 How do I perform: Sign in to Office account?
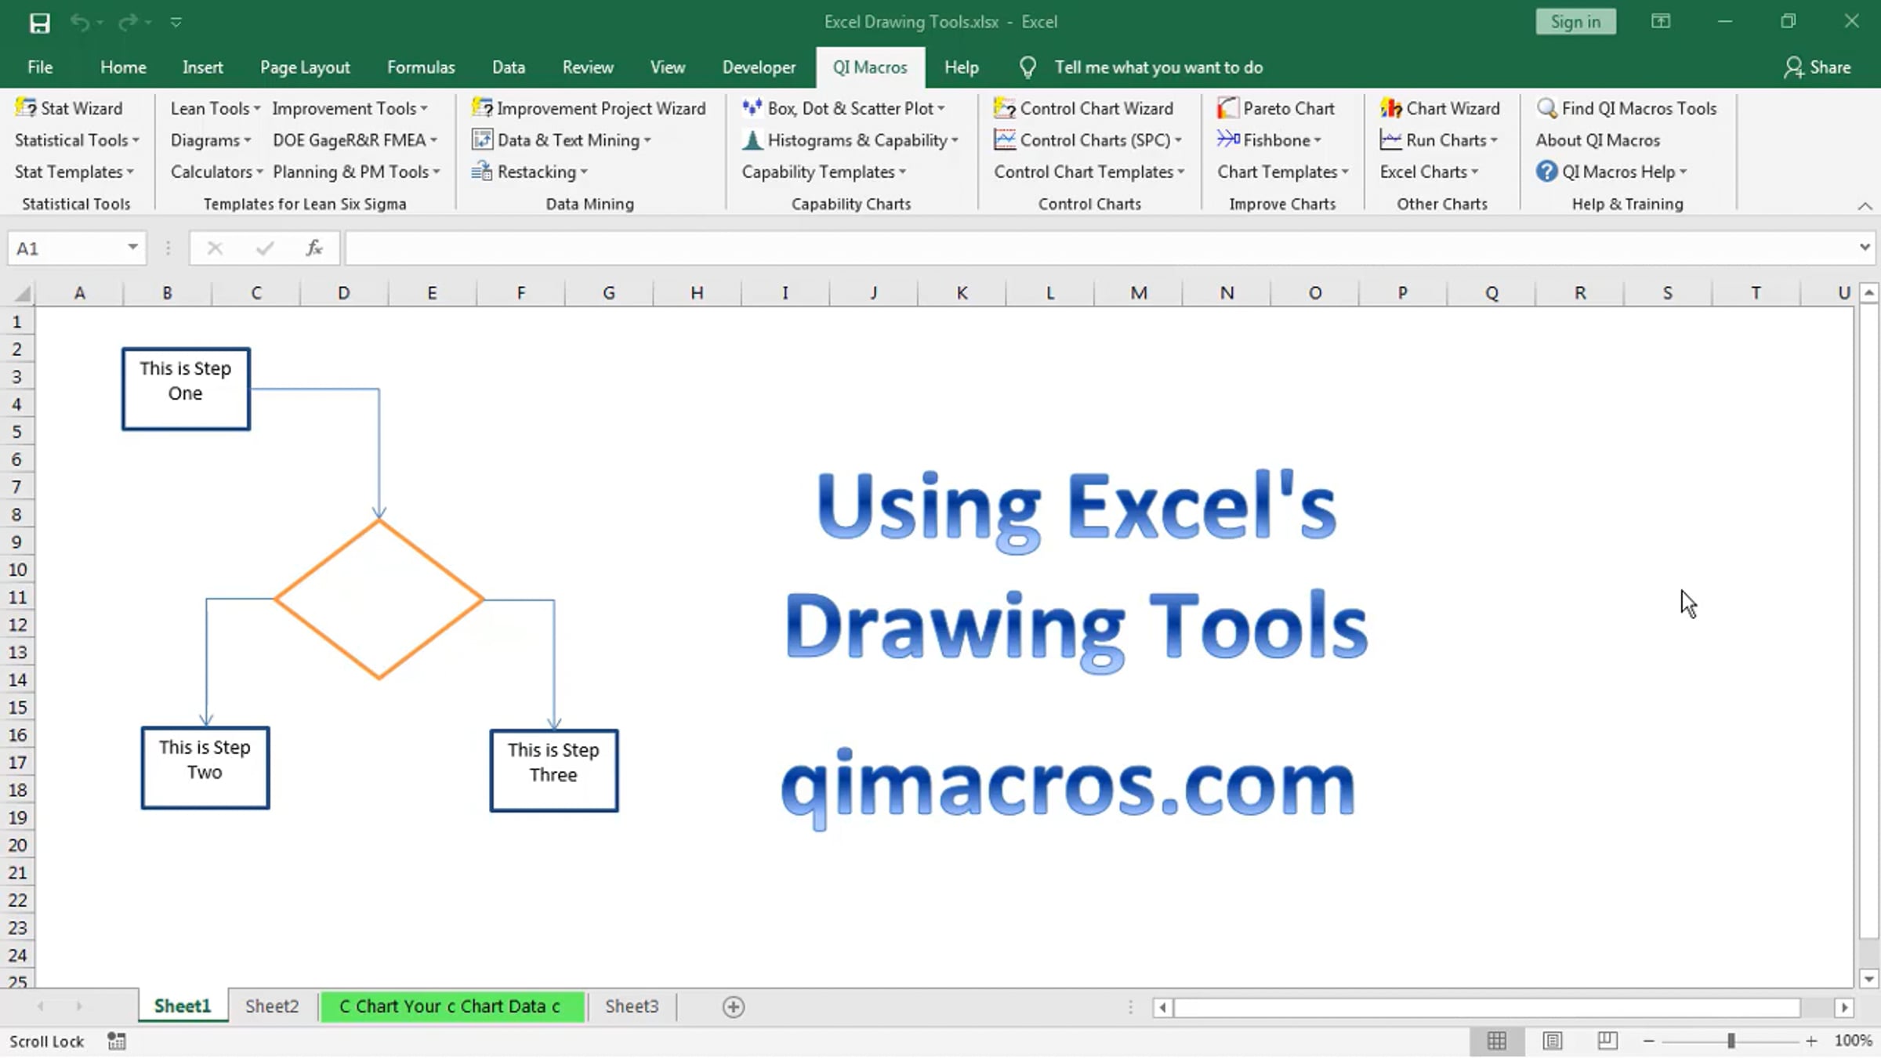point(1575,22)
